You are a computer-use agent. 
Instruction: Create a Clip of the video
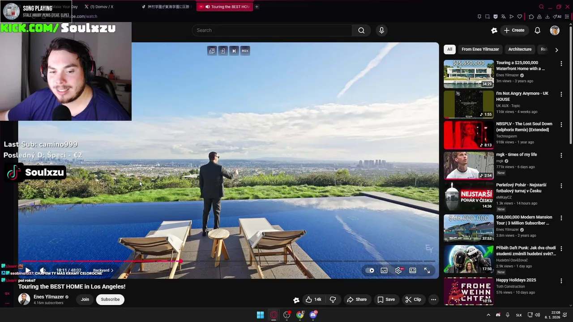coord(413,300)
